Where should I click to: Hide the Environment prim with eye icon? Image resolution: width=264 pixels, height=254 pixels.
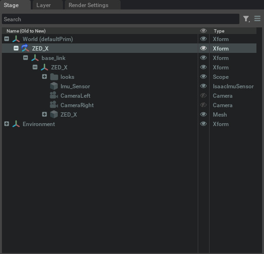click(203, 124)
